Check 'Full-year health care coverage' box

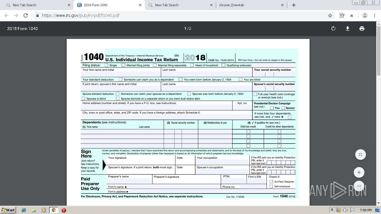click(255, 94)
